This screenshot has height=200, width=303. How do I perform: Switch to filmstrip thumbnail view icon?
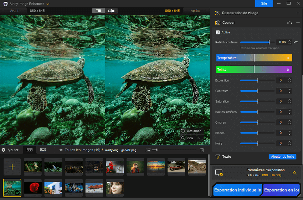(43, 150)
